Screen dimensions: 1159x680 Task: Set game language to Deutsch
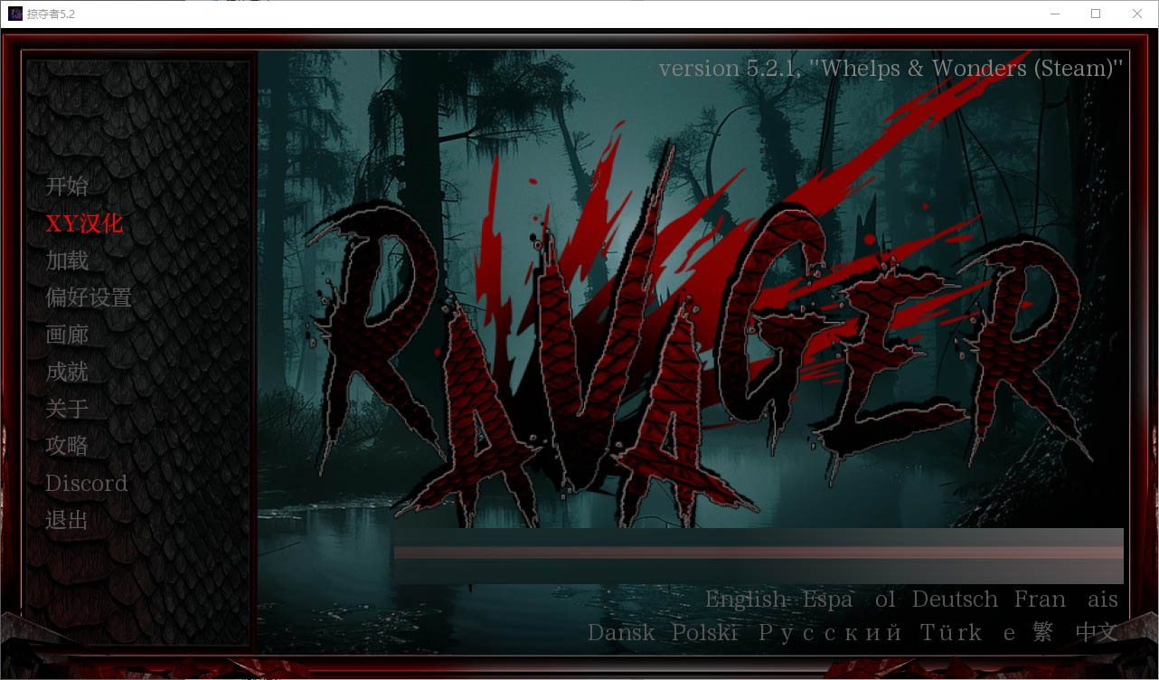pos(955,600)
